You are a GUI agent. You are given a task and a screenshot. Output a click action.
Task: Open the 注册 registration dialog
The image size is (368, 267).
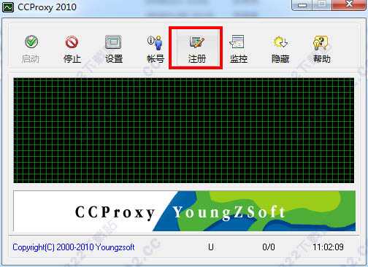point(196,49)
